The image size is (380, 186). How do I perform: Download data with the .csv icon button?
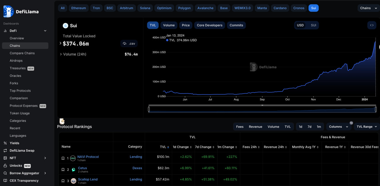(129, 44)
